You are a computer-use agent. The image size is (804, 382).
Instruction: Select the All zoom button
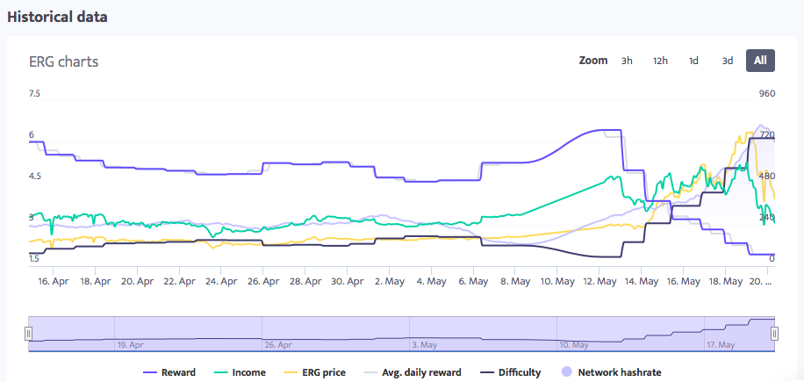tap(760, 61)
